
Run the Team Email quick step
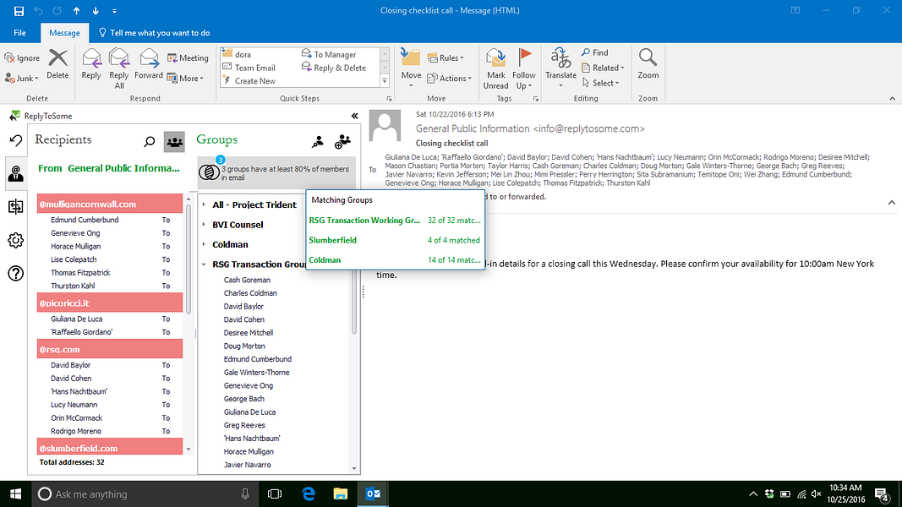tap(249, 68)
